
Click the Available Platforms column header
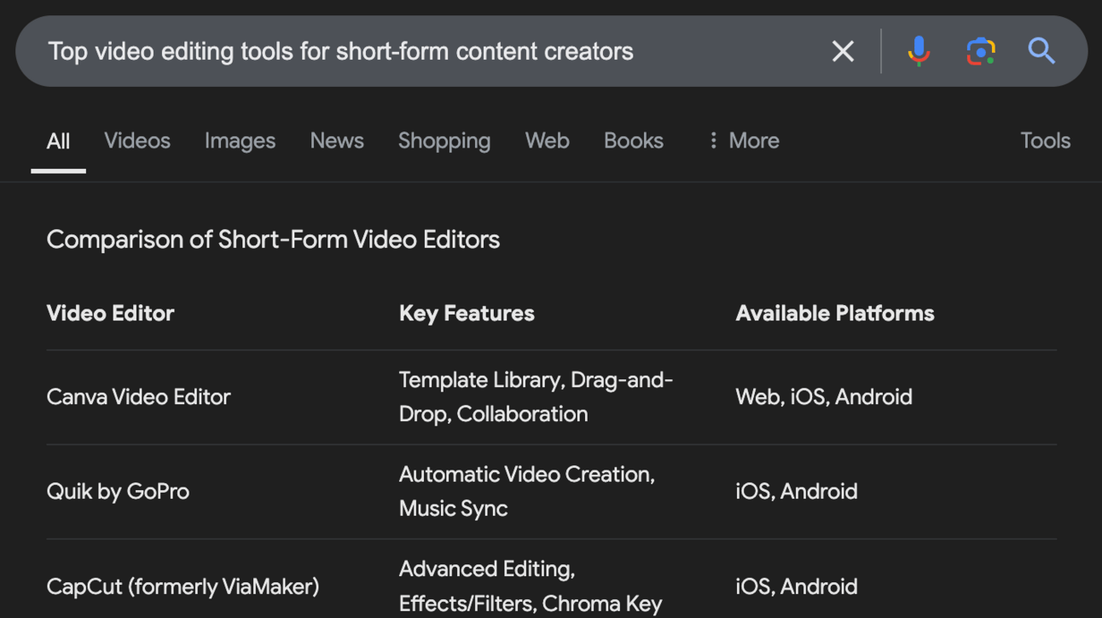click(834, 314)
